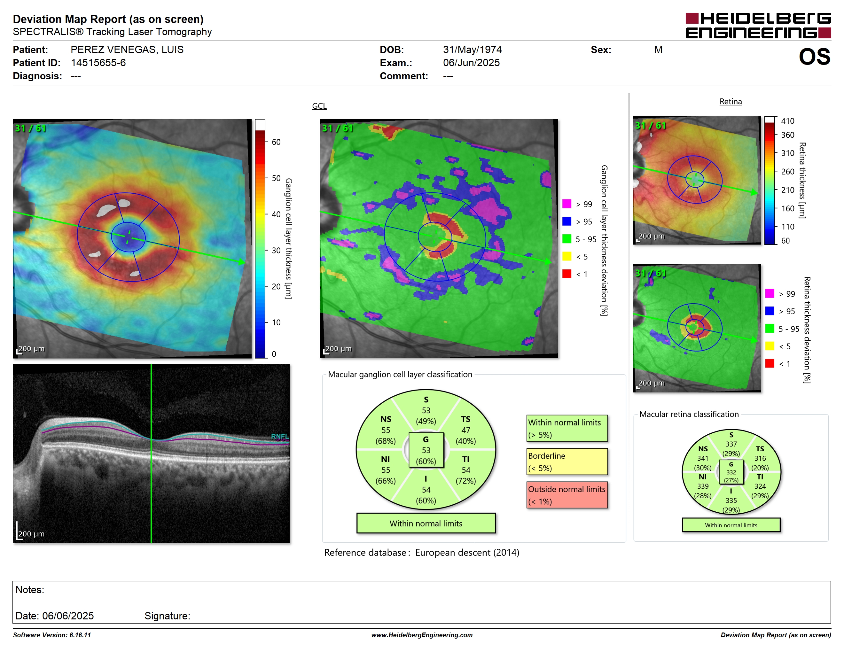Click the Patient ID 14515655-6
Image resolution: width=844 pixels, height=652 pixels.
click(98, 63)
